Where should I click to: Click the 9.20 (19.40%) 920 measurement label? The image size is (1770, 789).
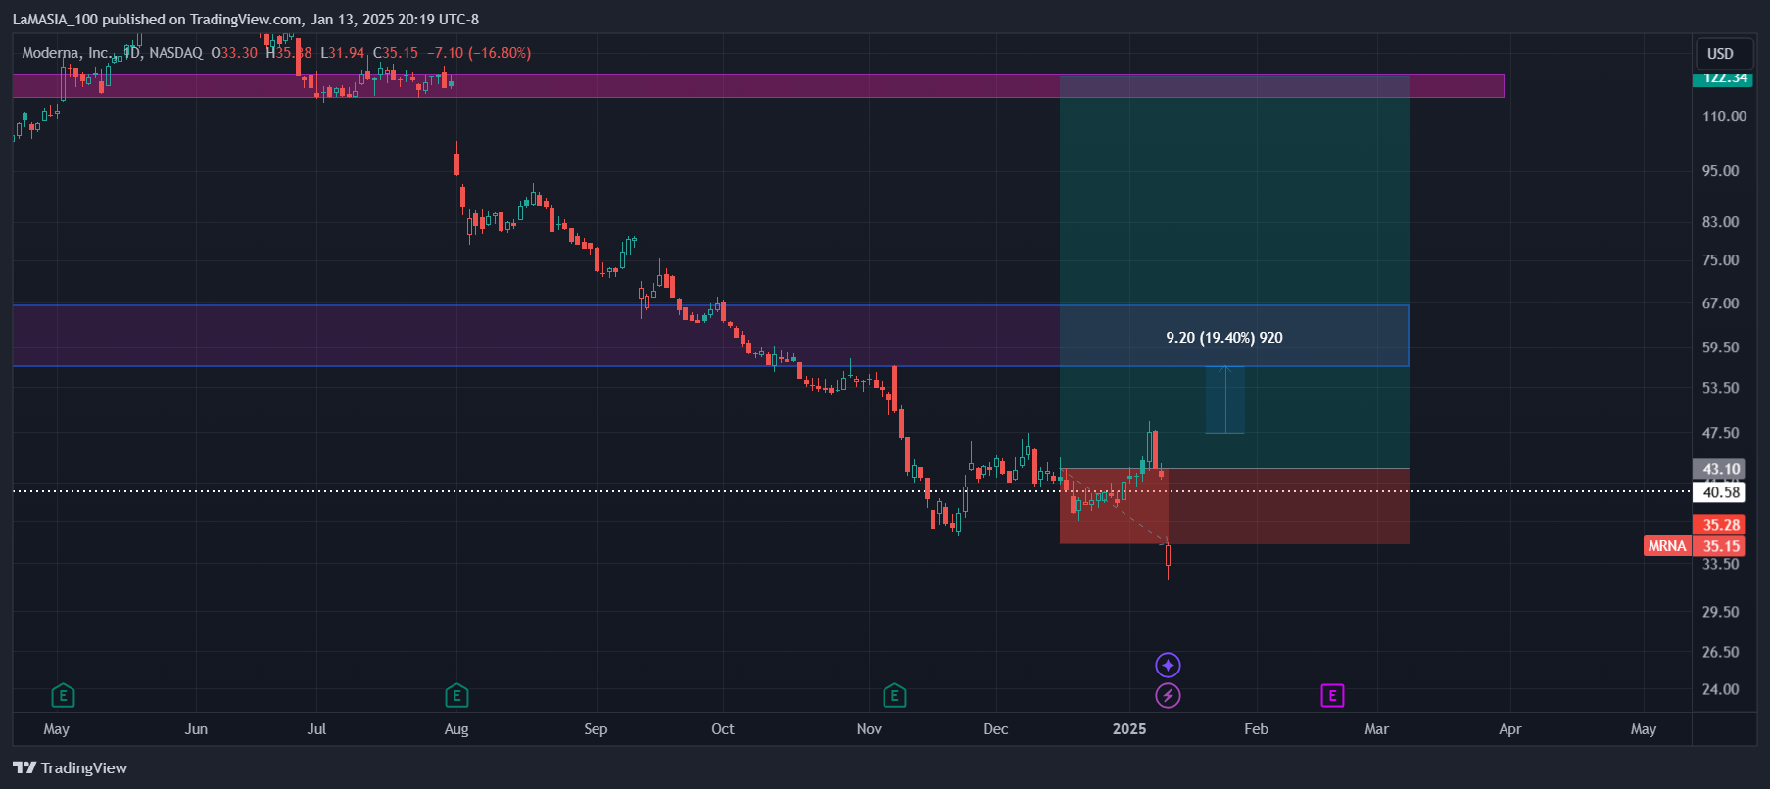point(1224,338)
